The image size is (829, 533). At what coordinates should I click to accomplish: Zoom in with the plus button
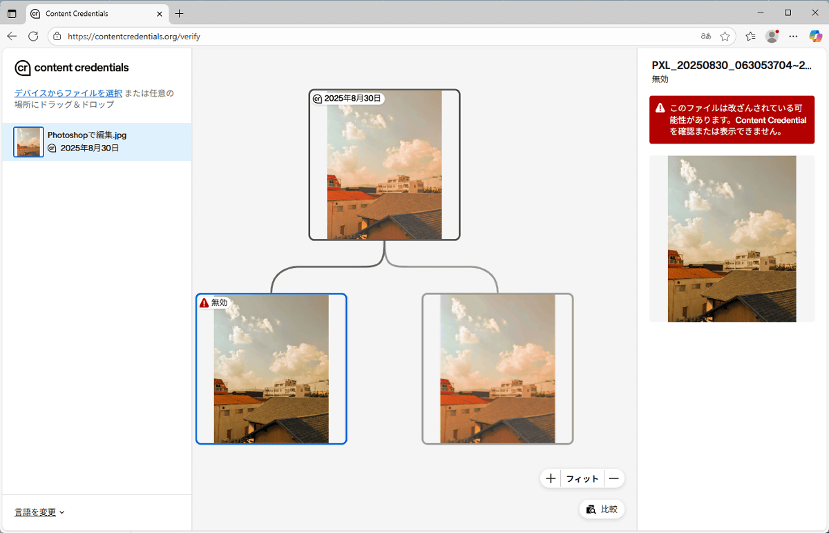(551, 478)
